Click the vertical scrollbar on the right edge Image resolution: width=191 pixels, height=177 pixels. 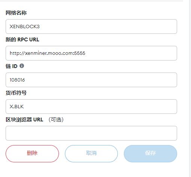(190, 88)
